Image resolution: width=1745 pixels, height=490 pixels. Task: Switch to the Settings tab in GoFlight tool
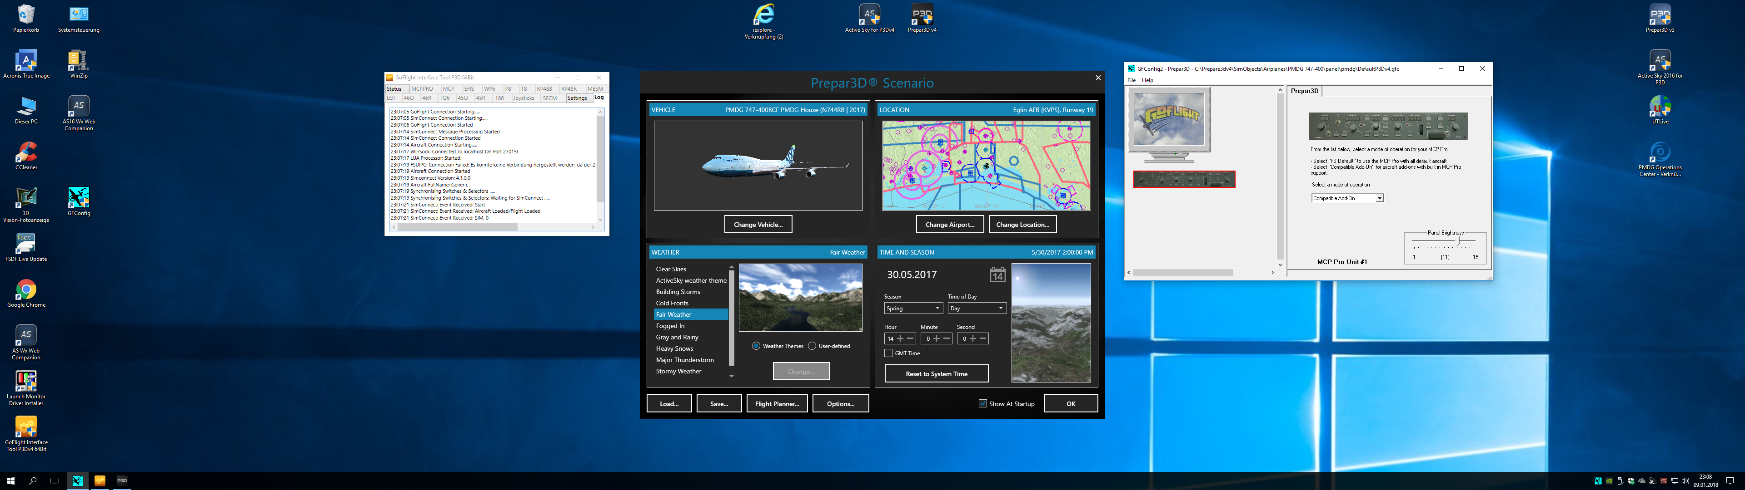577,98
